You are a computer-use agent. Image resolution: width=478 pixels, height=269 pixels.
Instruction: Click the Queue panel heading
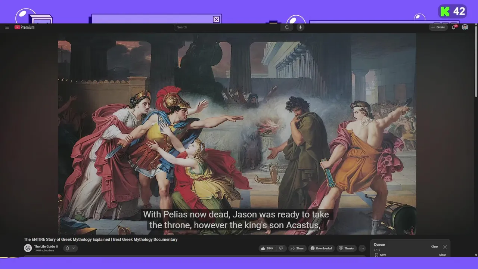(379, 245)
